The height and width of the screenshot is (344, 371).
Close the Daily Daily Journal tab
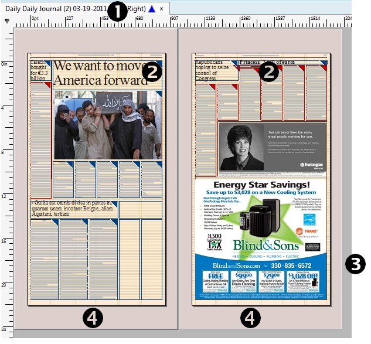tap(162, 9)
